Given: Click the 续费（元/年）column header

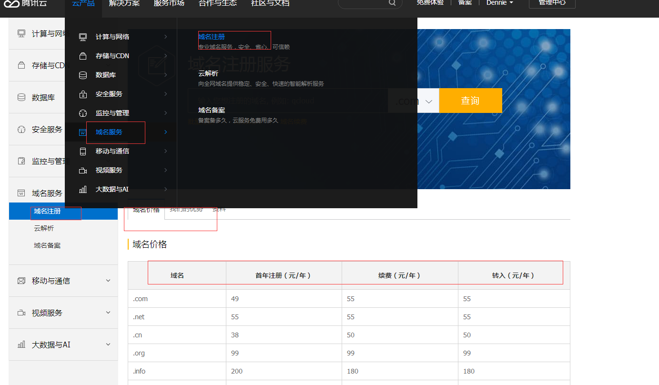Looking at the screenshot, I should (x=399, y=275).
